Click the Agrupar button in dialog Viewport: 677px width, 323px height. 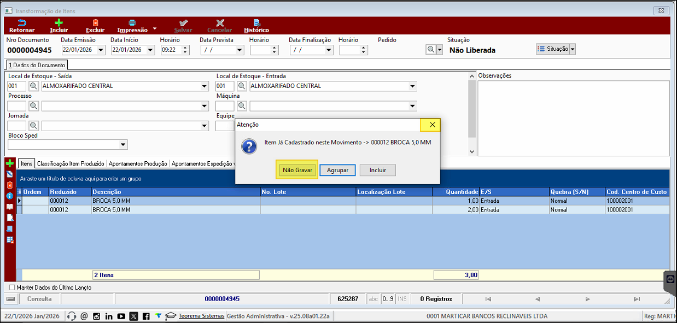(337, 171)
